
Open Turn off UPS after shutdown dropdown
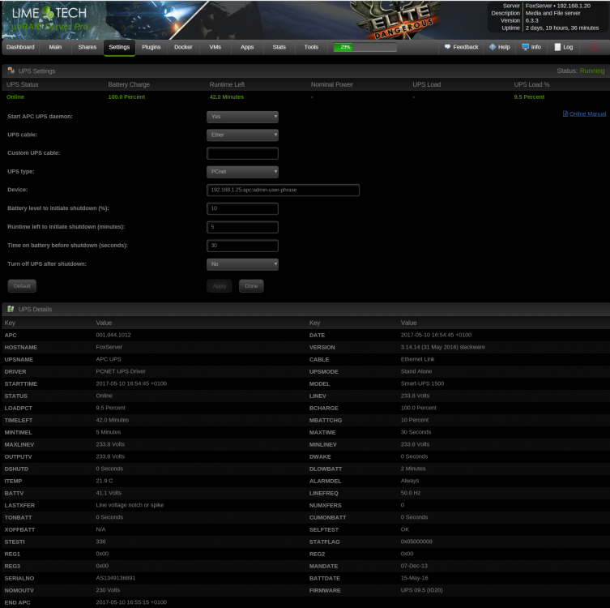point(242,264)
